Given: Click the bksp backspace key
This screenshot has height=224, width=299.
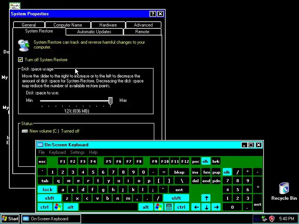Looking at the screenshot, I should coord(179,172).
